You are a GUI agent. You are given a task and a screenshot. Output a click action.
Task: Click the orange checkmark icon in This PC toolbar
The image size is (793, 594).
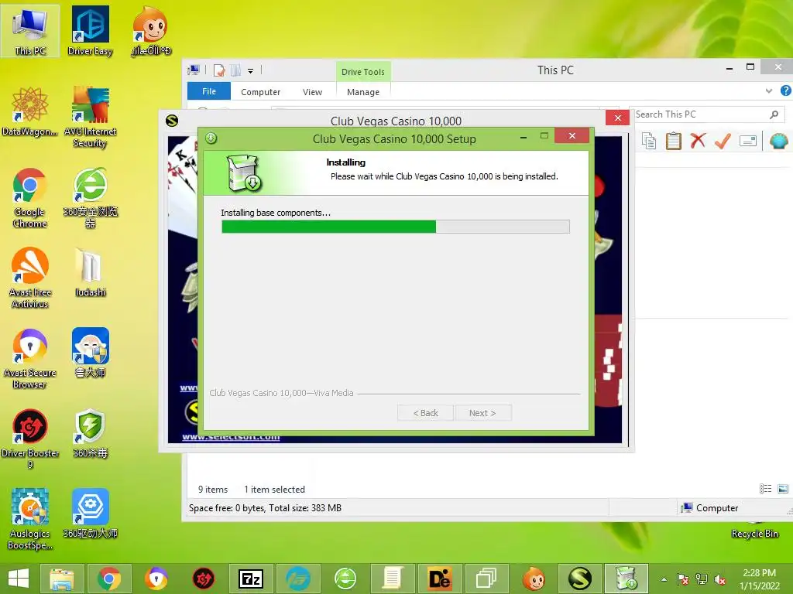[x=723, y=141]
